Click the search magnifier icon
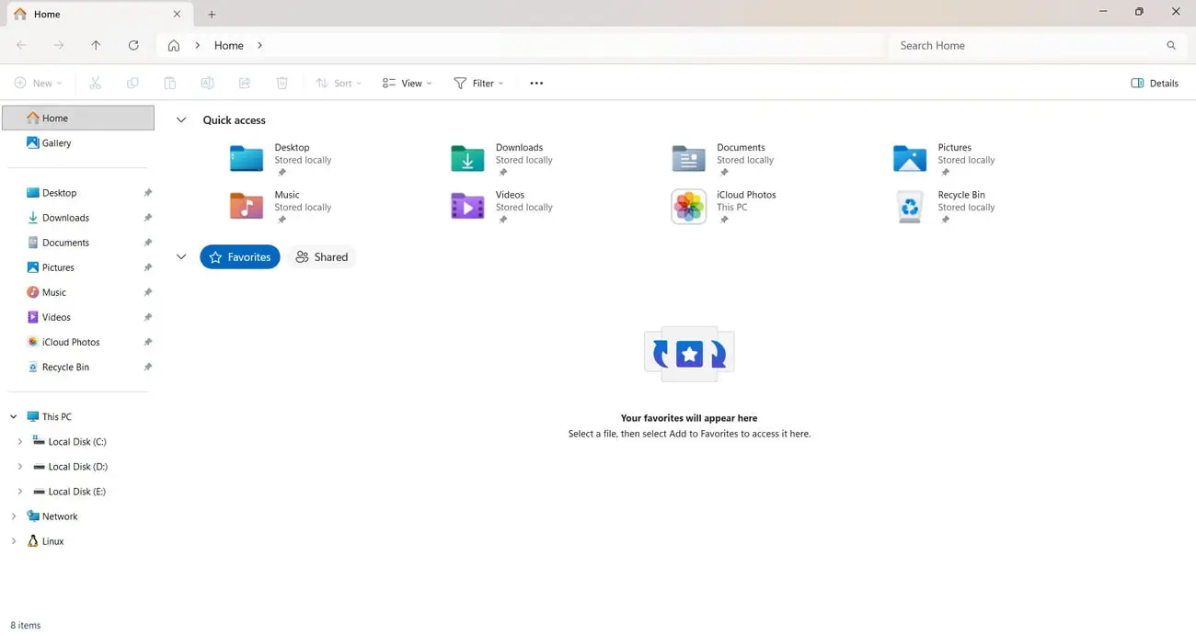 [1171, 45]
